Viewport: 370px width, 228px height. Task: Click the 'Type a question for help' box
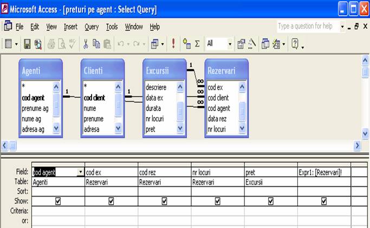click(x=306, y=26)
